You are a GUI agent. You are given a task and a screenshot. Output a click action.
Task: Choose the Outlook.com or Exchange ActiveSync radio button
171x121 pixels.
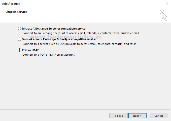coord(20,39)
